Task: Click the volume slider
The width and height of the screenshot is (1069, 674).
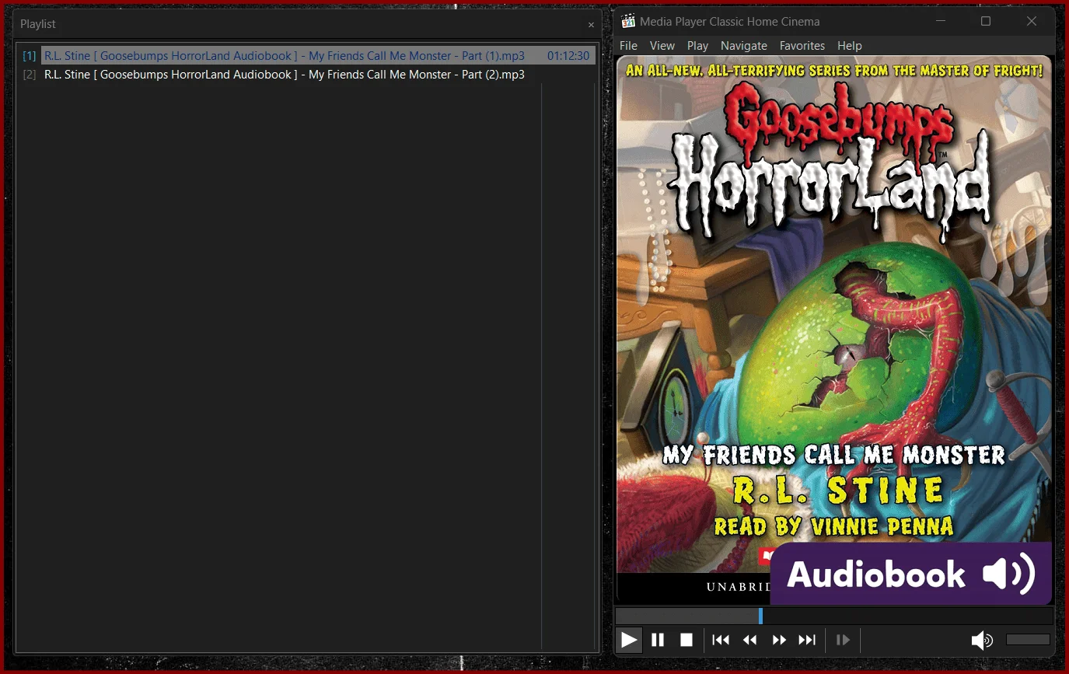Action: pos(1028,640)
